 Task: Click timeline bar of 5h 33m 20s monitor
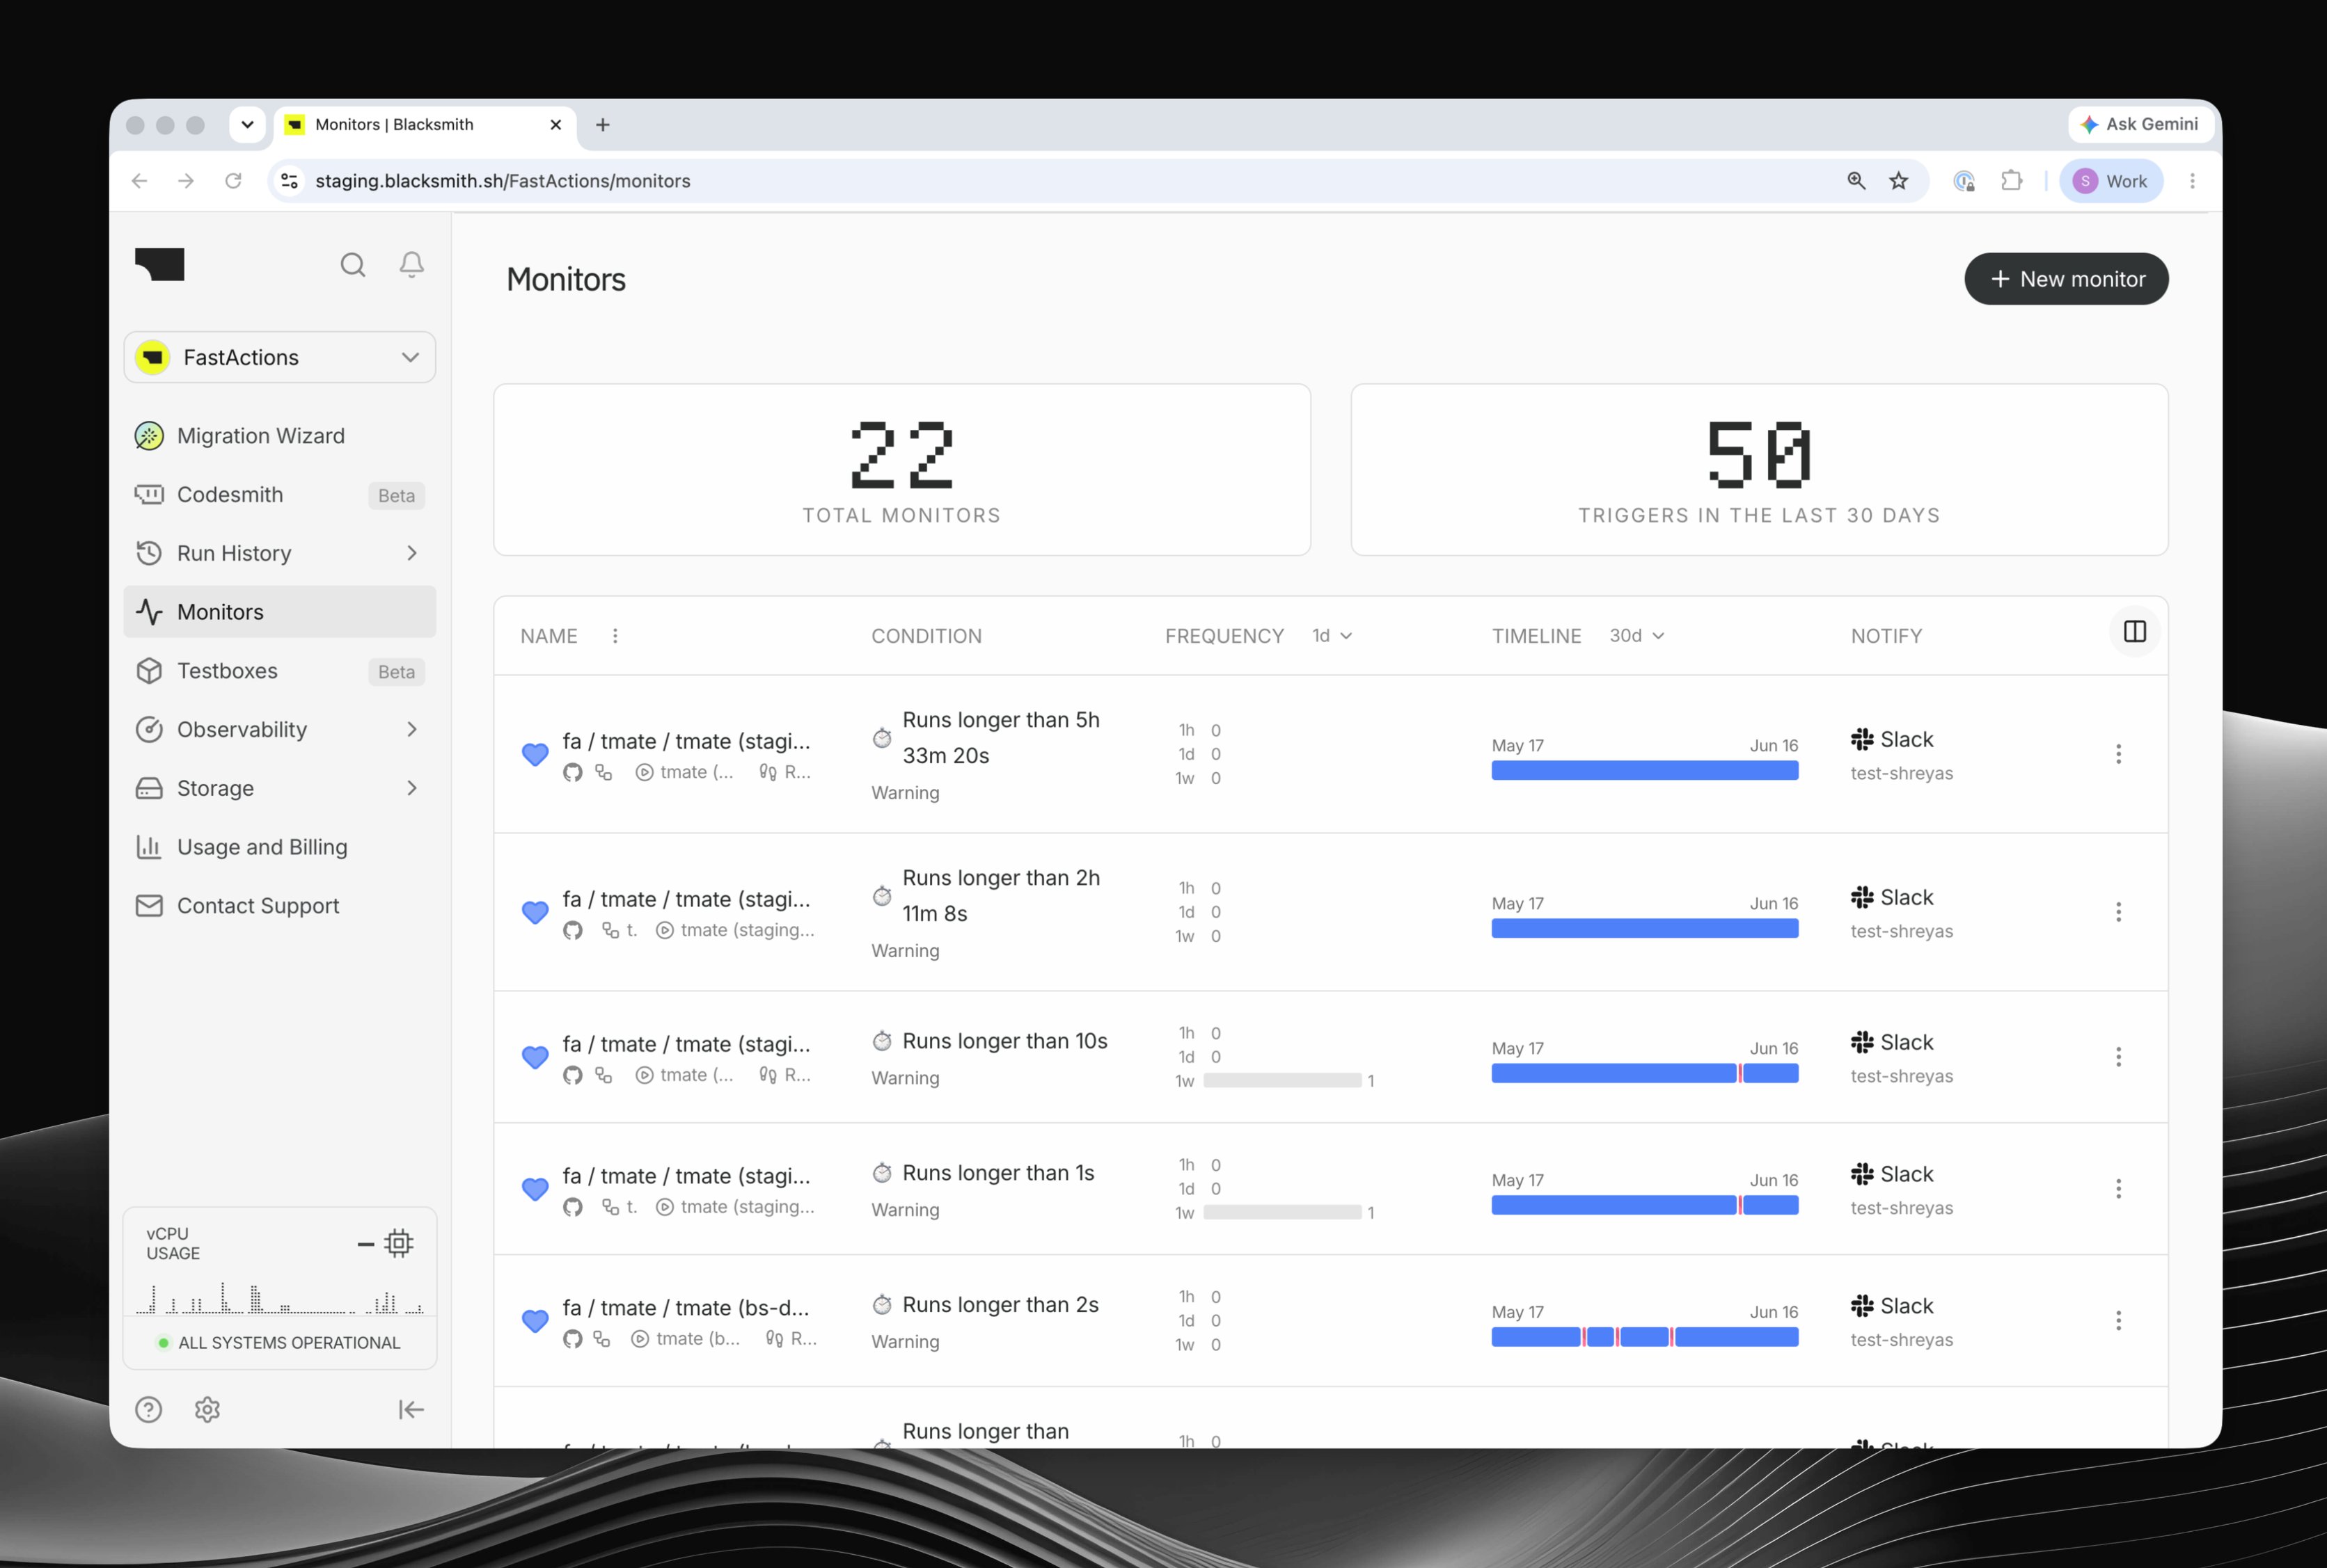1645,771
